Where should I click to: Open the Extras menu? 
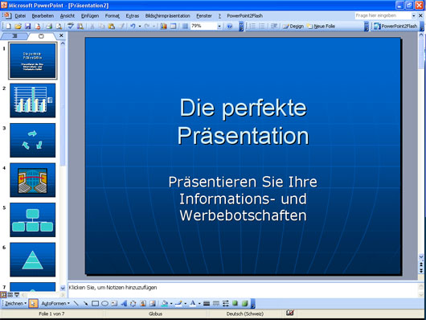click(133, 16)
